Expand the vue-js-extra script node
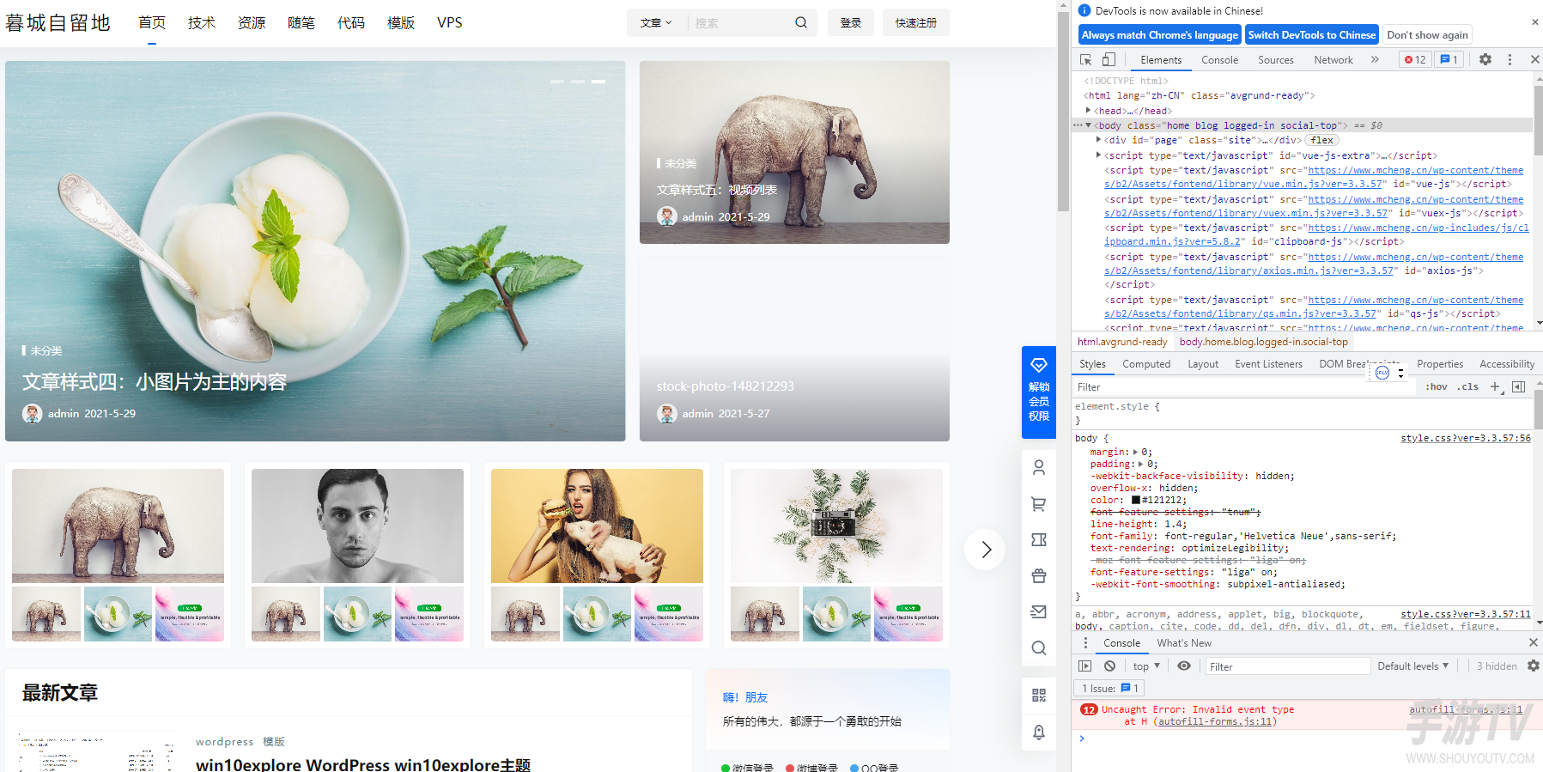Screen dimensions: 1543x772 [x=1098, y=155]
